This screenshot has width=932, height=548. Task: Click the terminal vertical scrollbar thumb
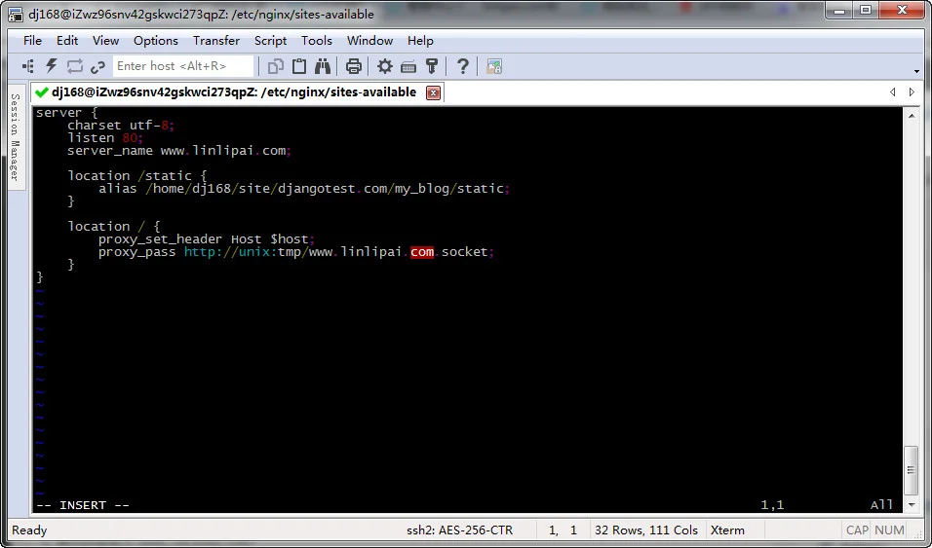(912, 469)
